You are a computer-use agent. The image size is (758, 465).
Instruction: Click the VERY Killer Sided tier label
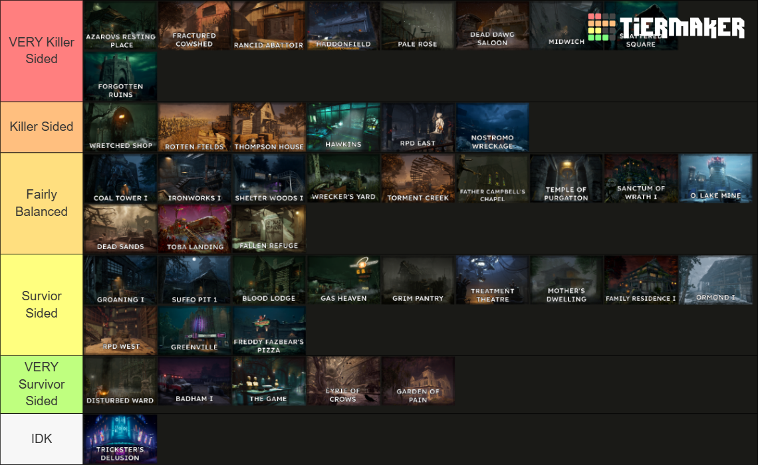[x=42, y=50]
